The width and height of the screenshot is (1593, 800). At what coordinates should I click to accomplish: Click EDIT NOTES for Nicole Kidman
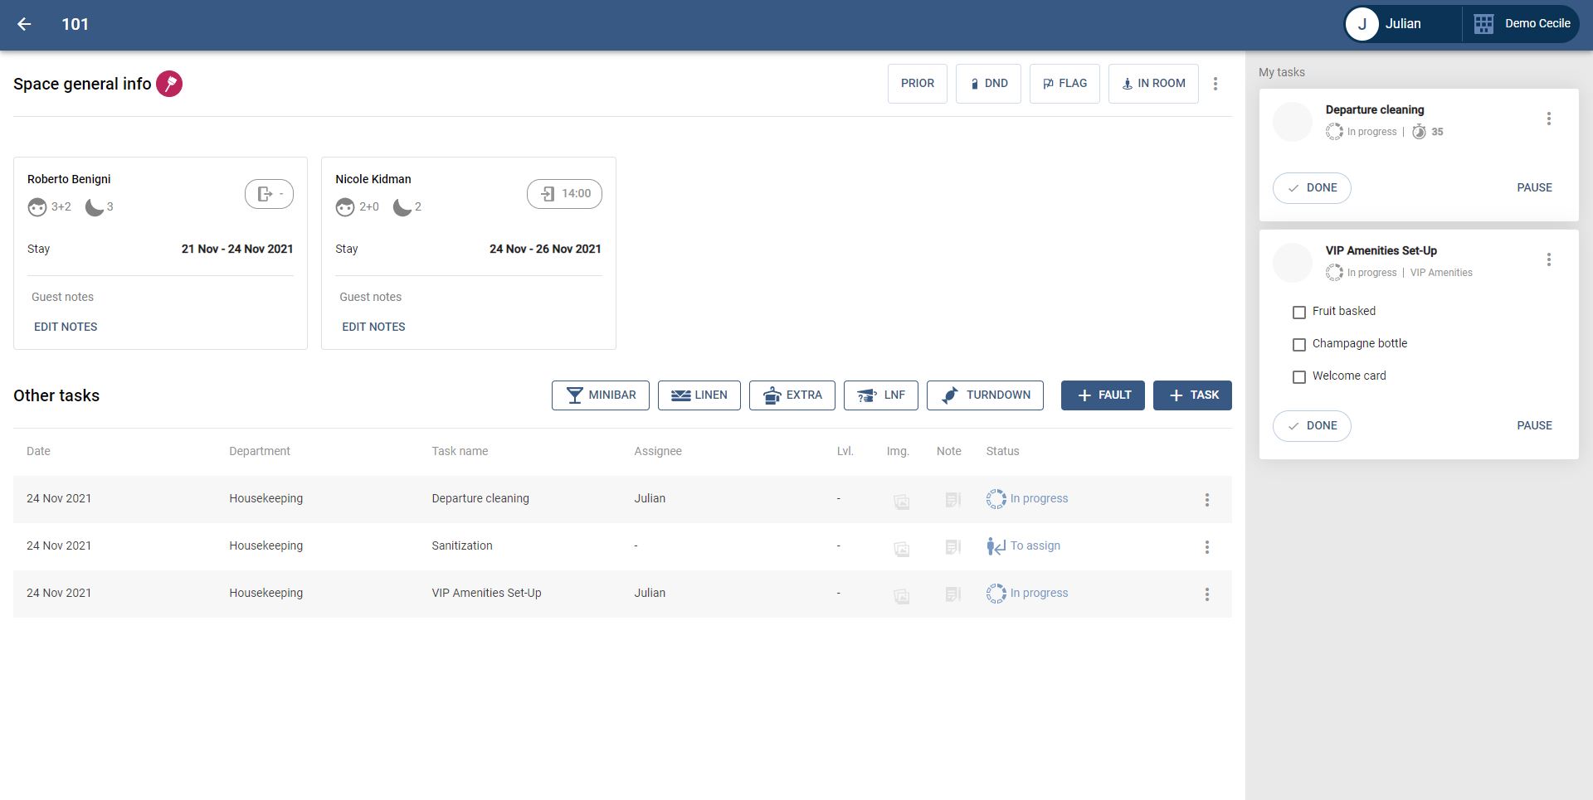(373, 327)
